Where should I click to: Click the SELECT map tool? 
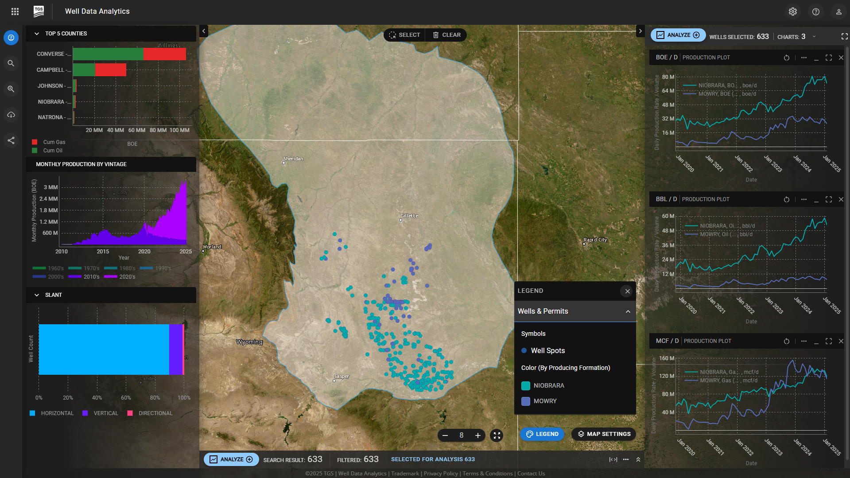click(404, 35)
